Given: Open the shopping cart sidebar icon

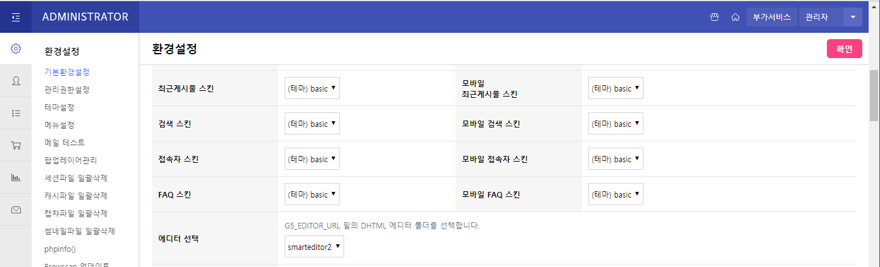Looking at the screenshot, I should 16,145.
